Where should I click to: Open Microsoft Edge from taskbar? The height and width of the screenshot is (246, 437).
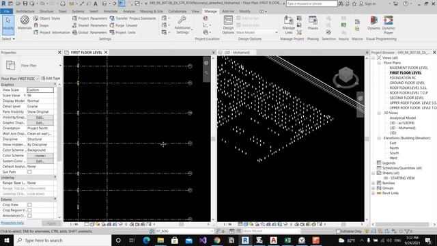pyautogui.click(x=146, y=240)
